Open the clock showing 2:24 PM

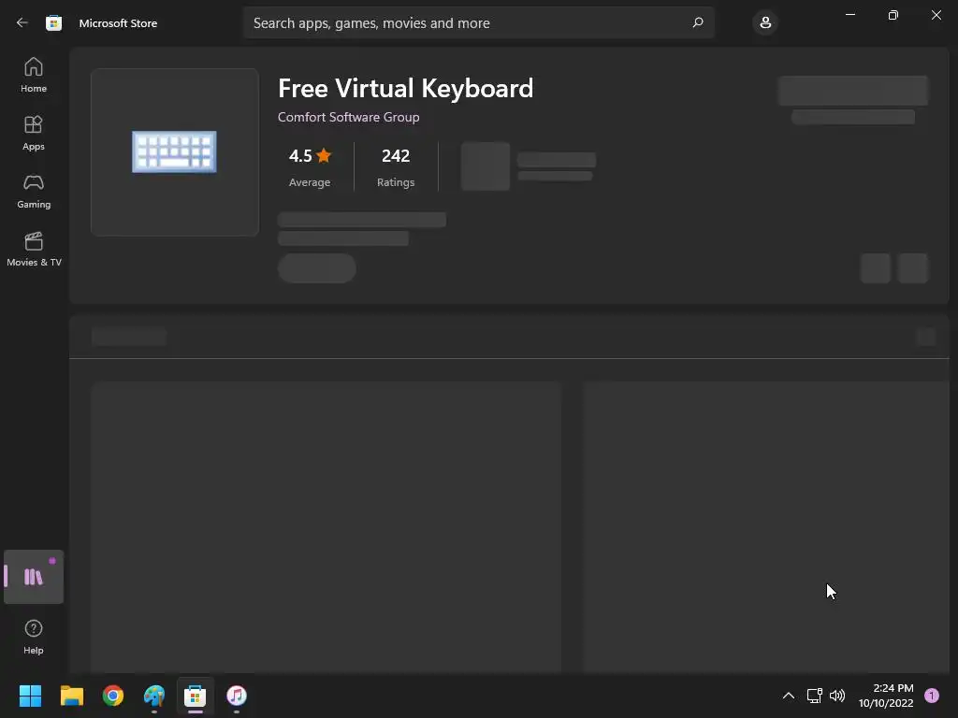[886, 696]
